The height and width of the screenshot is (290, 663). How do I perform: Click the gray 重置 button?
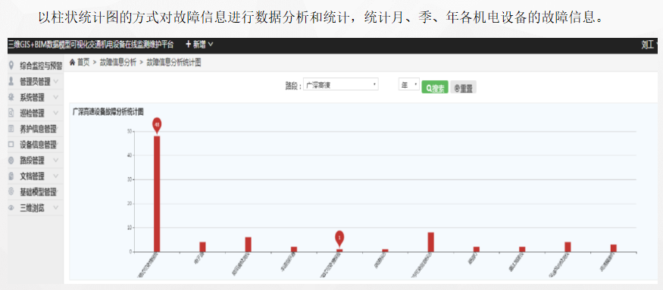click(x=464, y=88)
